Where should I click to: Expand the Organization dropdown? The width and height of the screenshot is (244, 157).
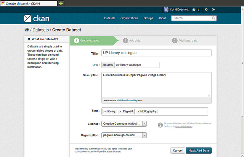click(x=144, y=135)
